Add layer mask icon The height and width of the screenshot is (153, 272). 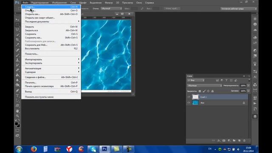224,141
